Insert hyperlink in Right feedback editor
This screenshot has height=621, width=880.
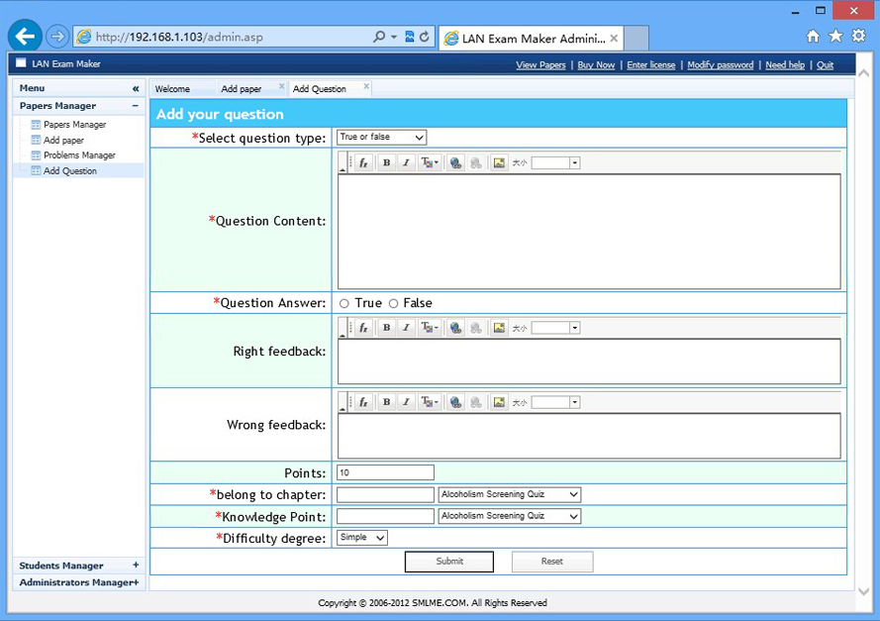coord(455,328)
